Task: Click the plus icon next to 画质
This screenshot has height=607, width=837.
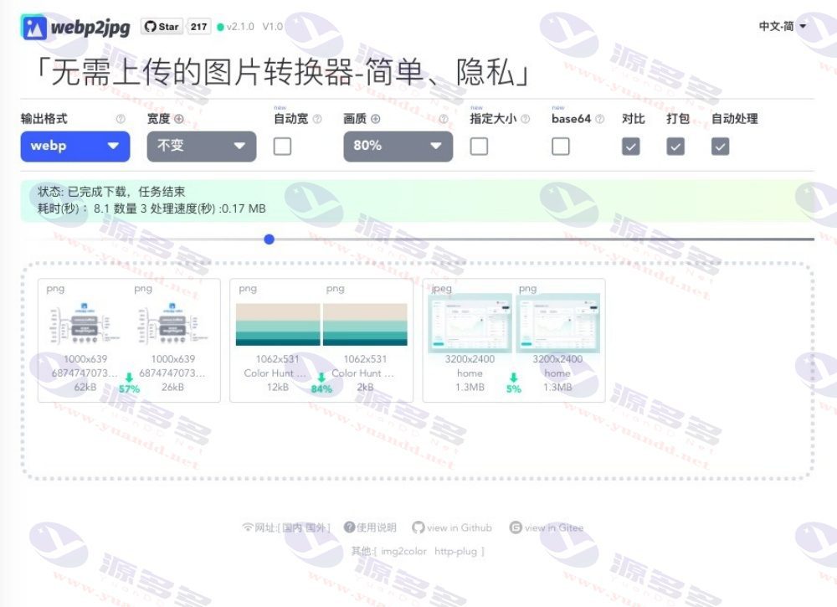Action: 375,119
